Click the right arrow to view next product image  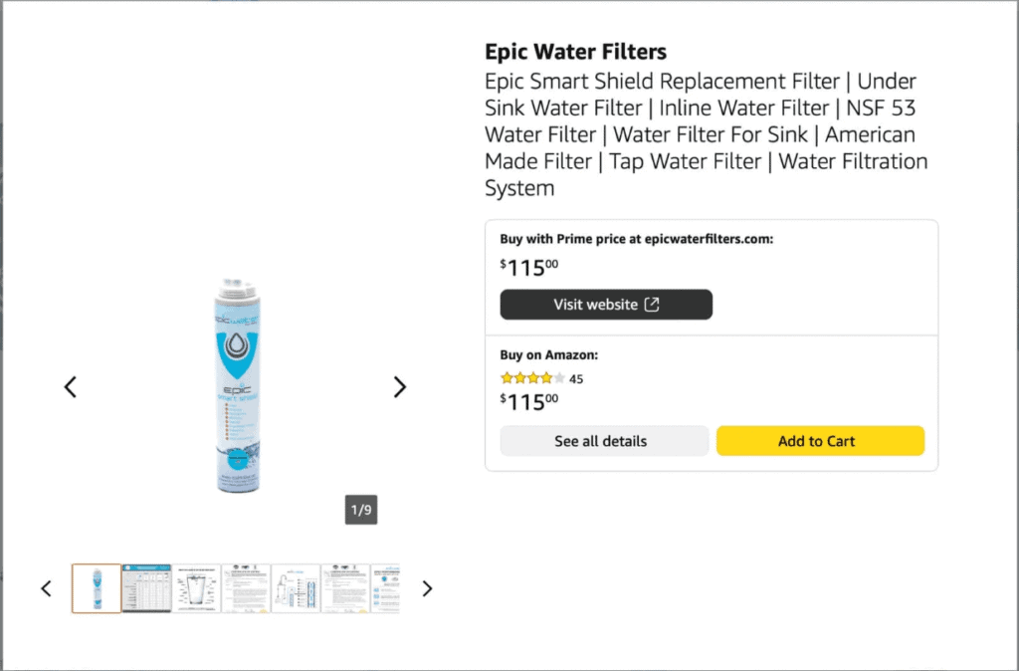[x=399, y=387]
